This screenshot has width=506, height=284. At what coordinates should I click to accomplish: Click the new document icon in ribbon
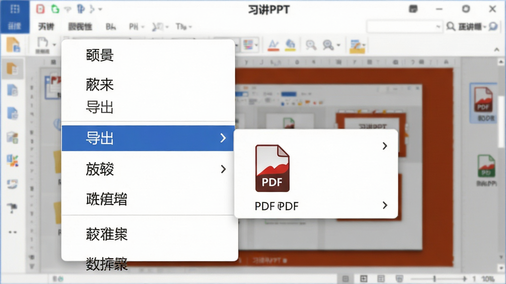point(42,44)
